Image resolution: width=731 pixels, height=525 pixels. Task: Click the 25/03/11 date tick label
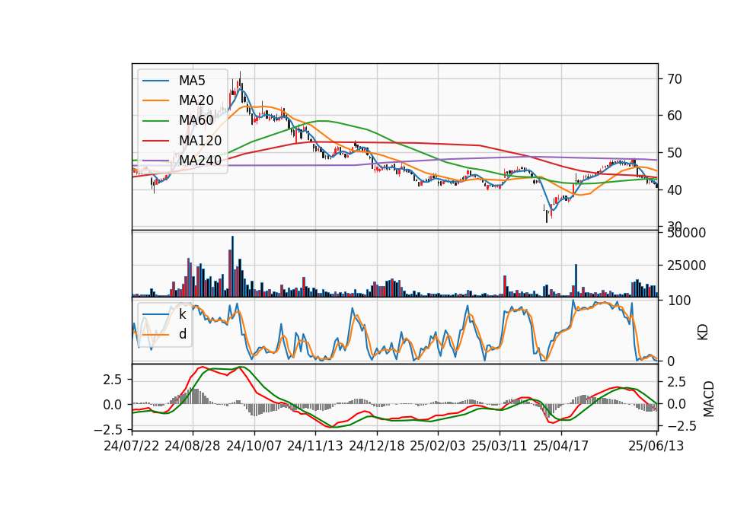pos(500,446)
